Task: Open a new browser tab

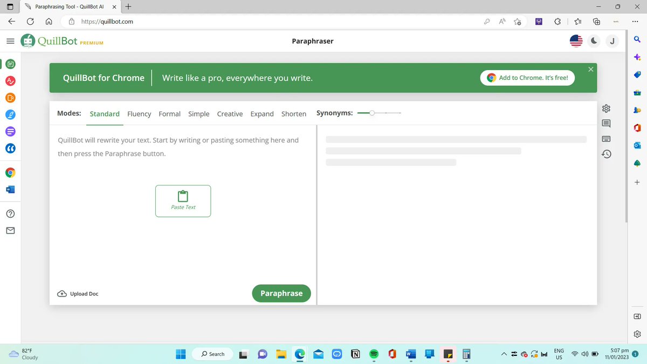Action: tap(128, 6)
